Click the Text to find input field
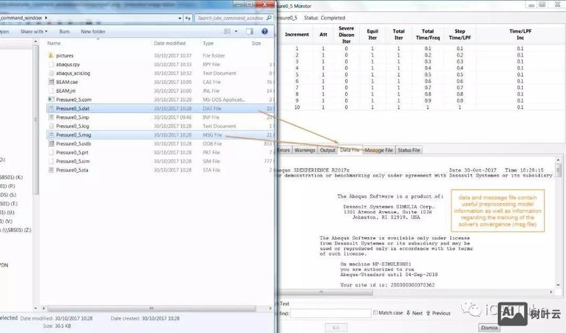The image size is (566, 333). pyautogui.click(x=330, y=313)
